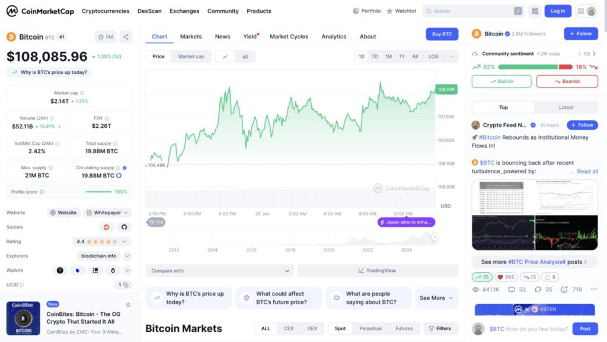This screenshot has width=607, height=342.
Task: Open the GitHub social link icon
Action: point(124,227)
